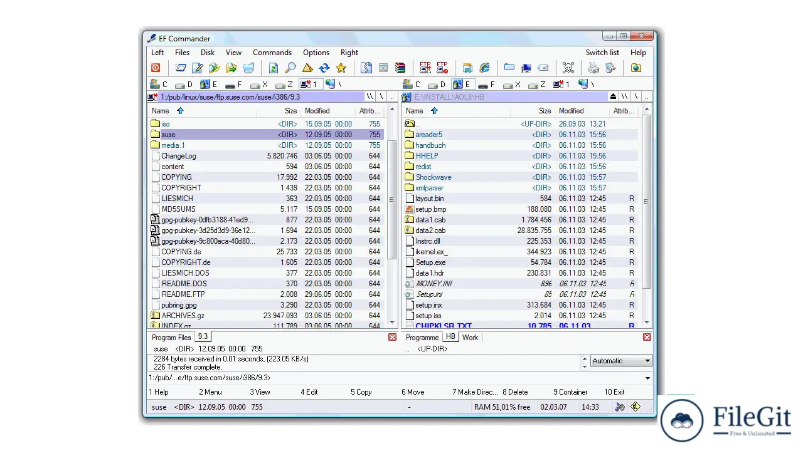
Task: Click the compare files toolbar icon
Action: pos(366,68)
